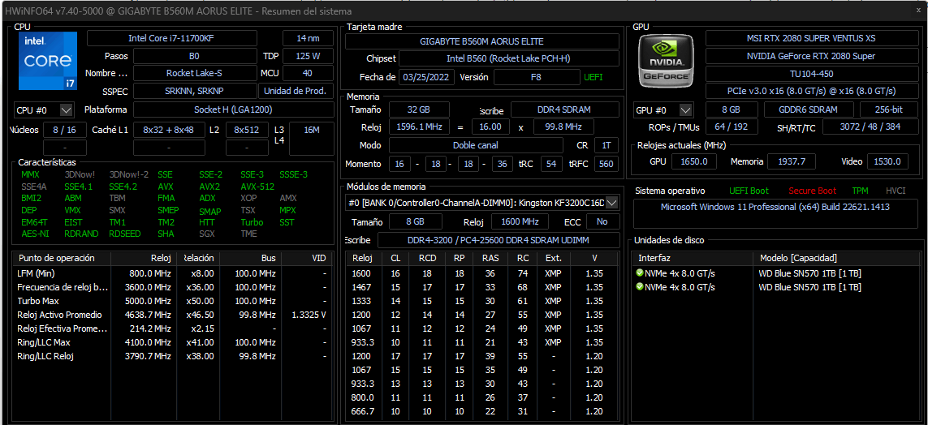
Task: Click the 125 W TDP field
Action: click(308, 56)
